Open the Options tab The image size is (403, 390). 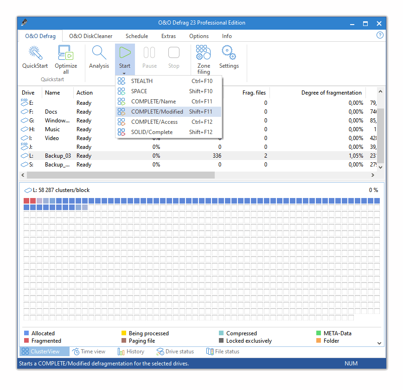(199, 36)
